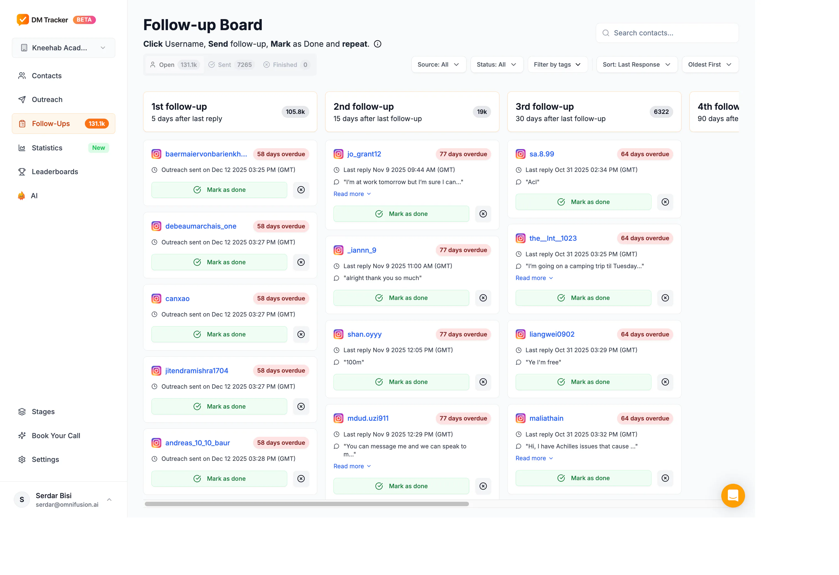839x575 pixels.
Task: Open the Kneehab Acad... workspace selector
Action: click(64, 48)
